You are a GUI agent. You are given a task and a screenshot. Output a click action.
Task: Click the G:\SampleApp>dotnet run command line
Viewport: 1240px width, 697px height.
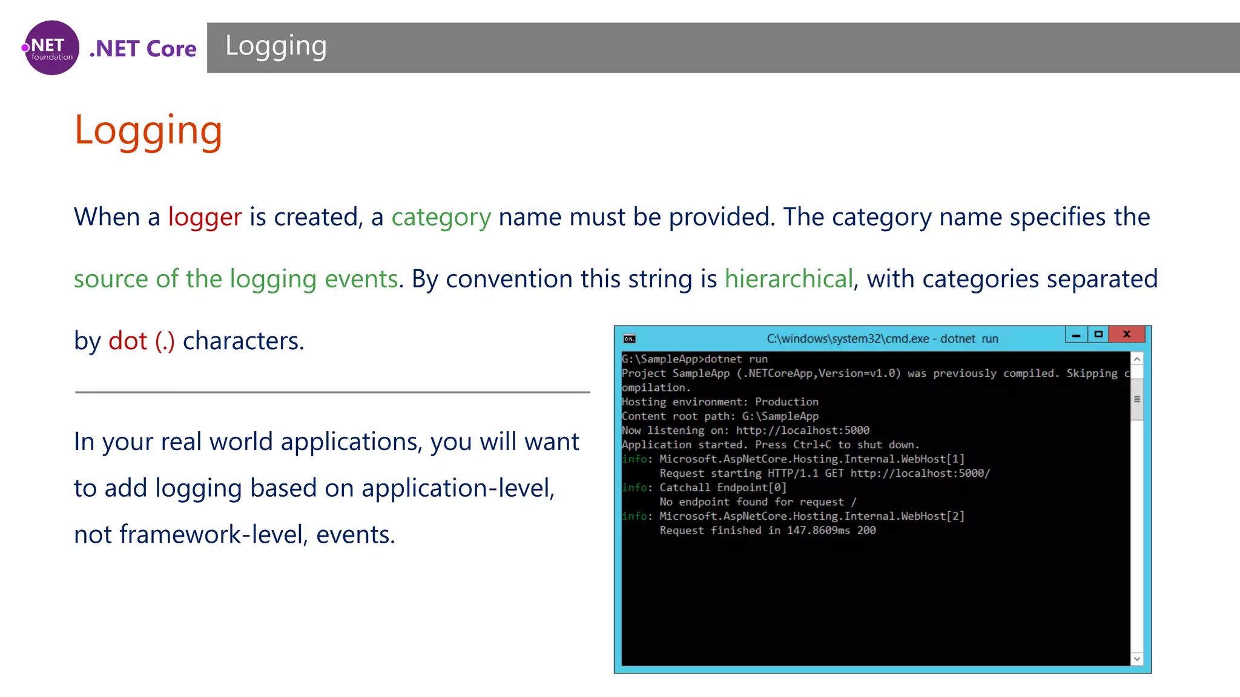(694, 359)
